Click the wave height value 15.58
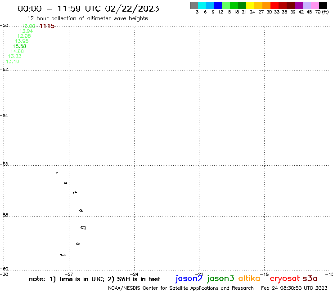 pyautogui.click(x=19, y=46)
